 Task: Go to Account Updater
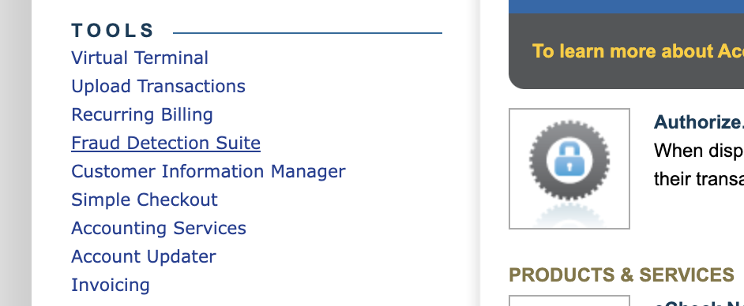pos(143,256)
